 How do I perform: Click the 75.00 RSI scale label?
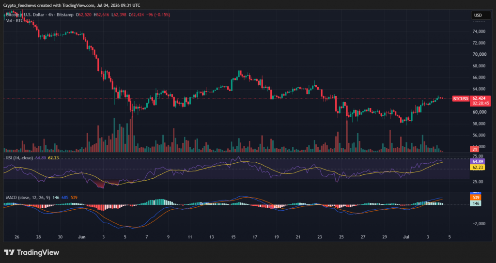tap(479, 156)
